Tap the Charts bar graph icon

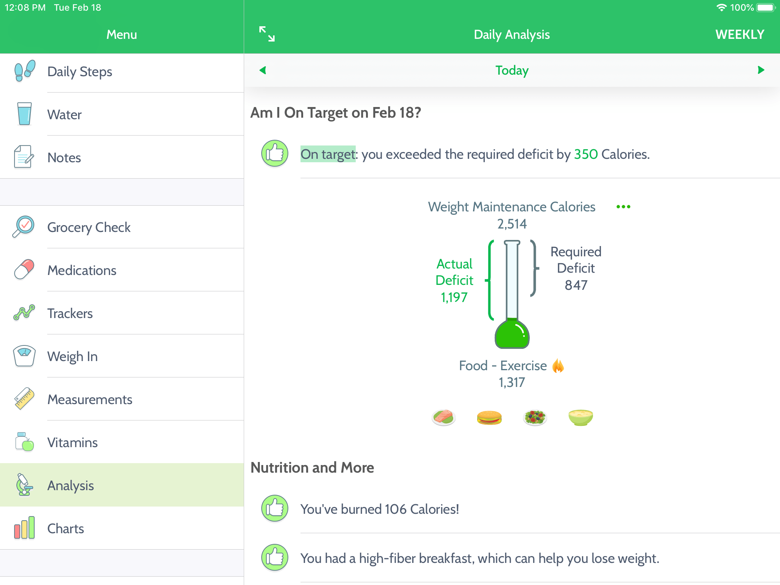24,528
